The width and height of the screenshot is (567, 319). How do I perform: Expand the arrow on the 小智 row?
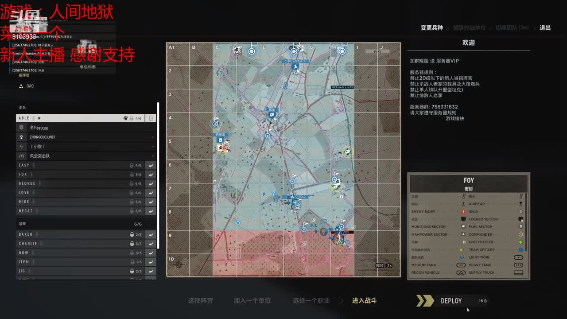pos(153,146)
